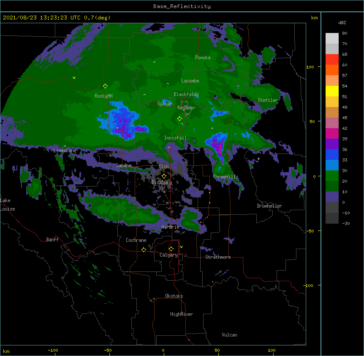Click the Ponoka city label
The height and width of the screenshot is (356, 364).
[x=203, y=58]
